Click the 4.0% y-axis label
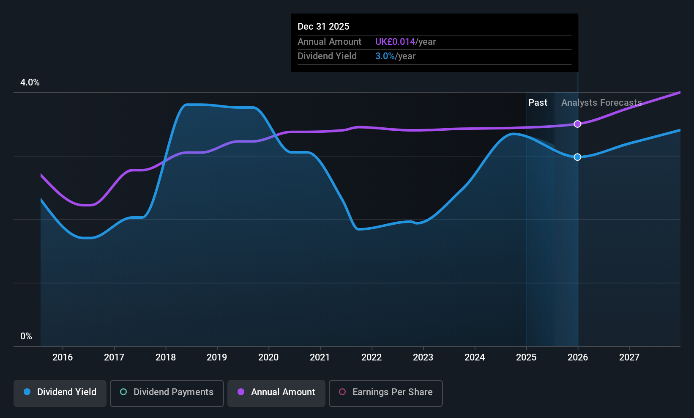 [30, 82]
